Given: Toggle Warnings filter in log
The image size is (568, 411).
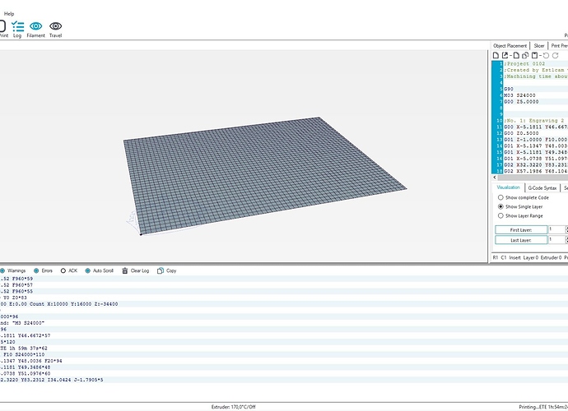Looking at the screenshot, I should pos(13,270).
